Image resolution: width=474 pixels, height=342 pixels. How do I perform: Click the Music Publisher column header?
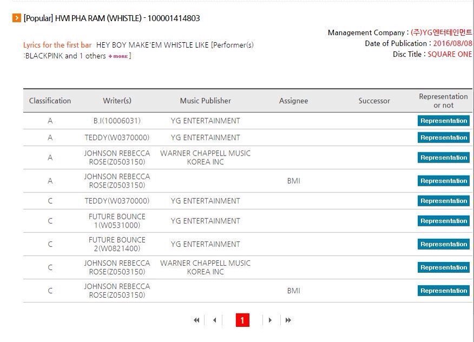click(x=205, y=101)
